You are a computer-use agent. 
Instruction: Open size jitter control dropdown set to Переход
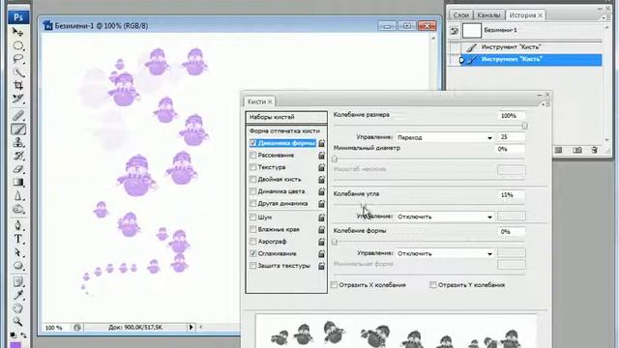(445, 137)
